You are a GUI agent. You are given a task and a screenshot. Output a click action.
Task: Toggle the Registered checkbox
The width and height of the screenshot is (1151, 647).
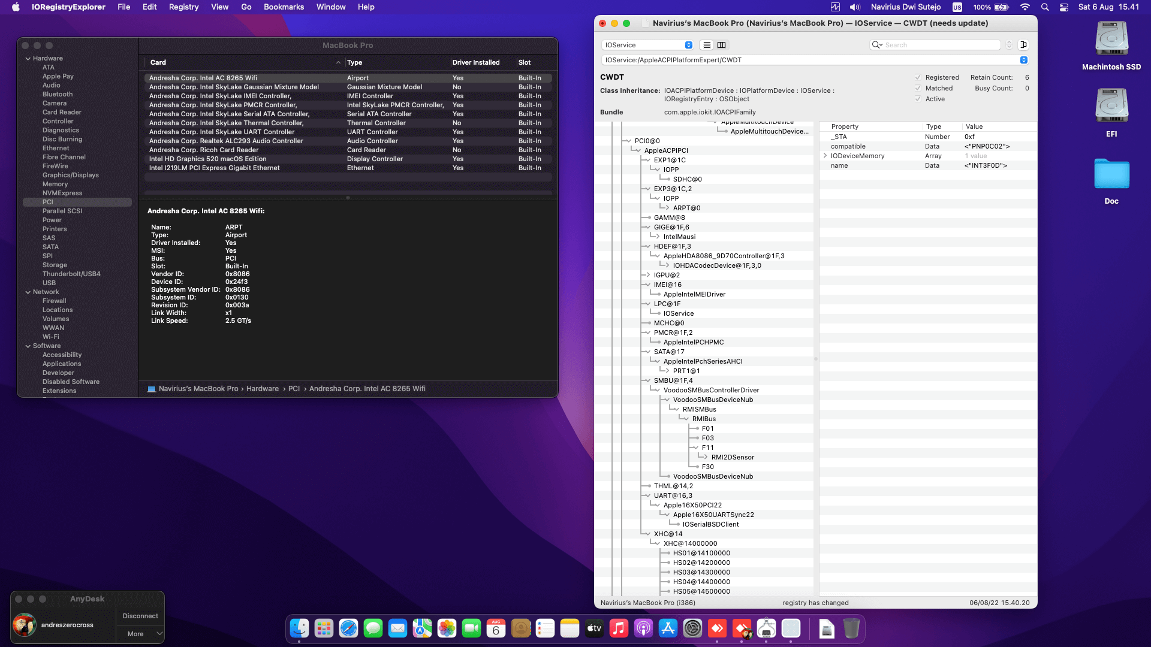[918, 77]
